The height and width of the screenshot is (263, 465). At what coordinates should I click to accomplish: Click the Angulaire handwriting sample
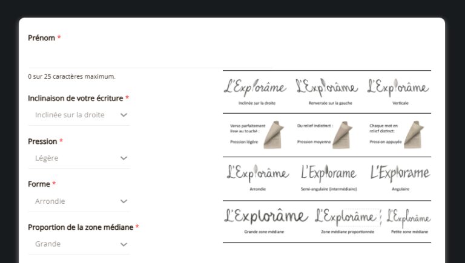point(400,174)
